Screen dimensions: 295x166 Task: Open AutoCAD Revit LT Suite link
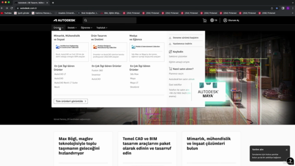pyautogui.click(x=66, y=83)
